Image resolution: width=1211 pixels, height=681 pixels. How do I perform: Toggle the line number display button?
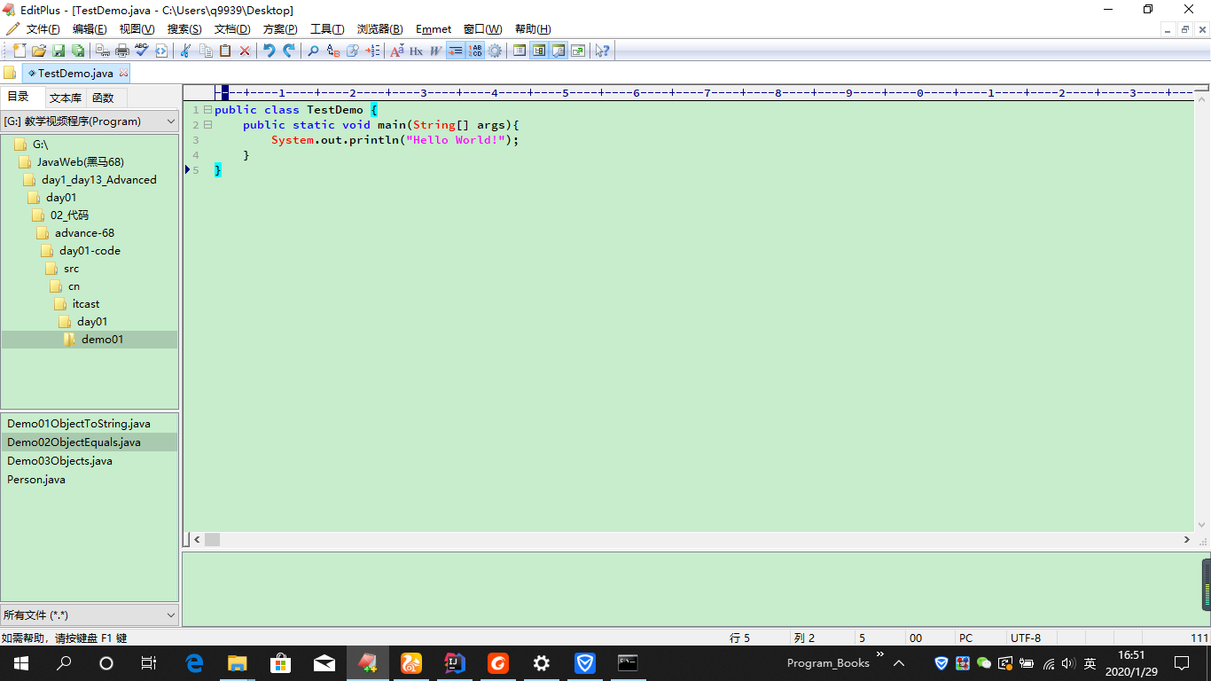click(x=475, y=51)
